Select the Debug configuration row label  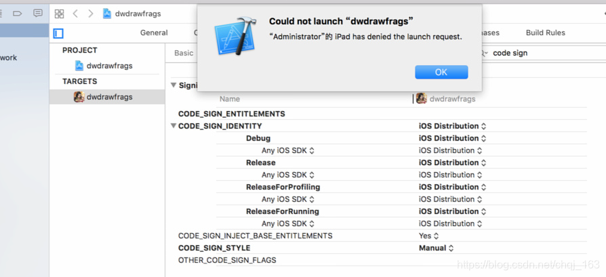coord(258,138)
